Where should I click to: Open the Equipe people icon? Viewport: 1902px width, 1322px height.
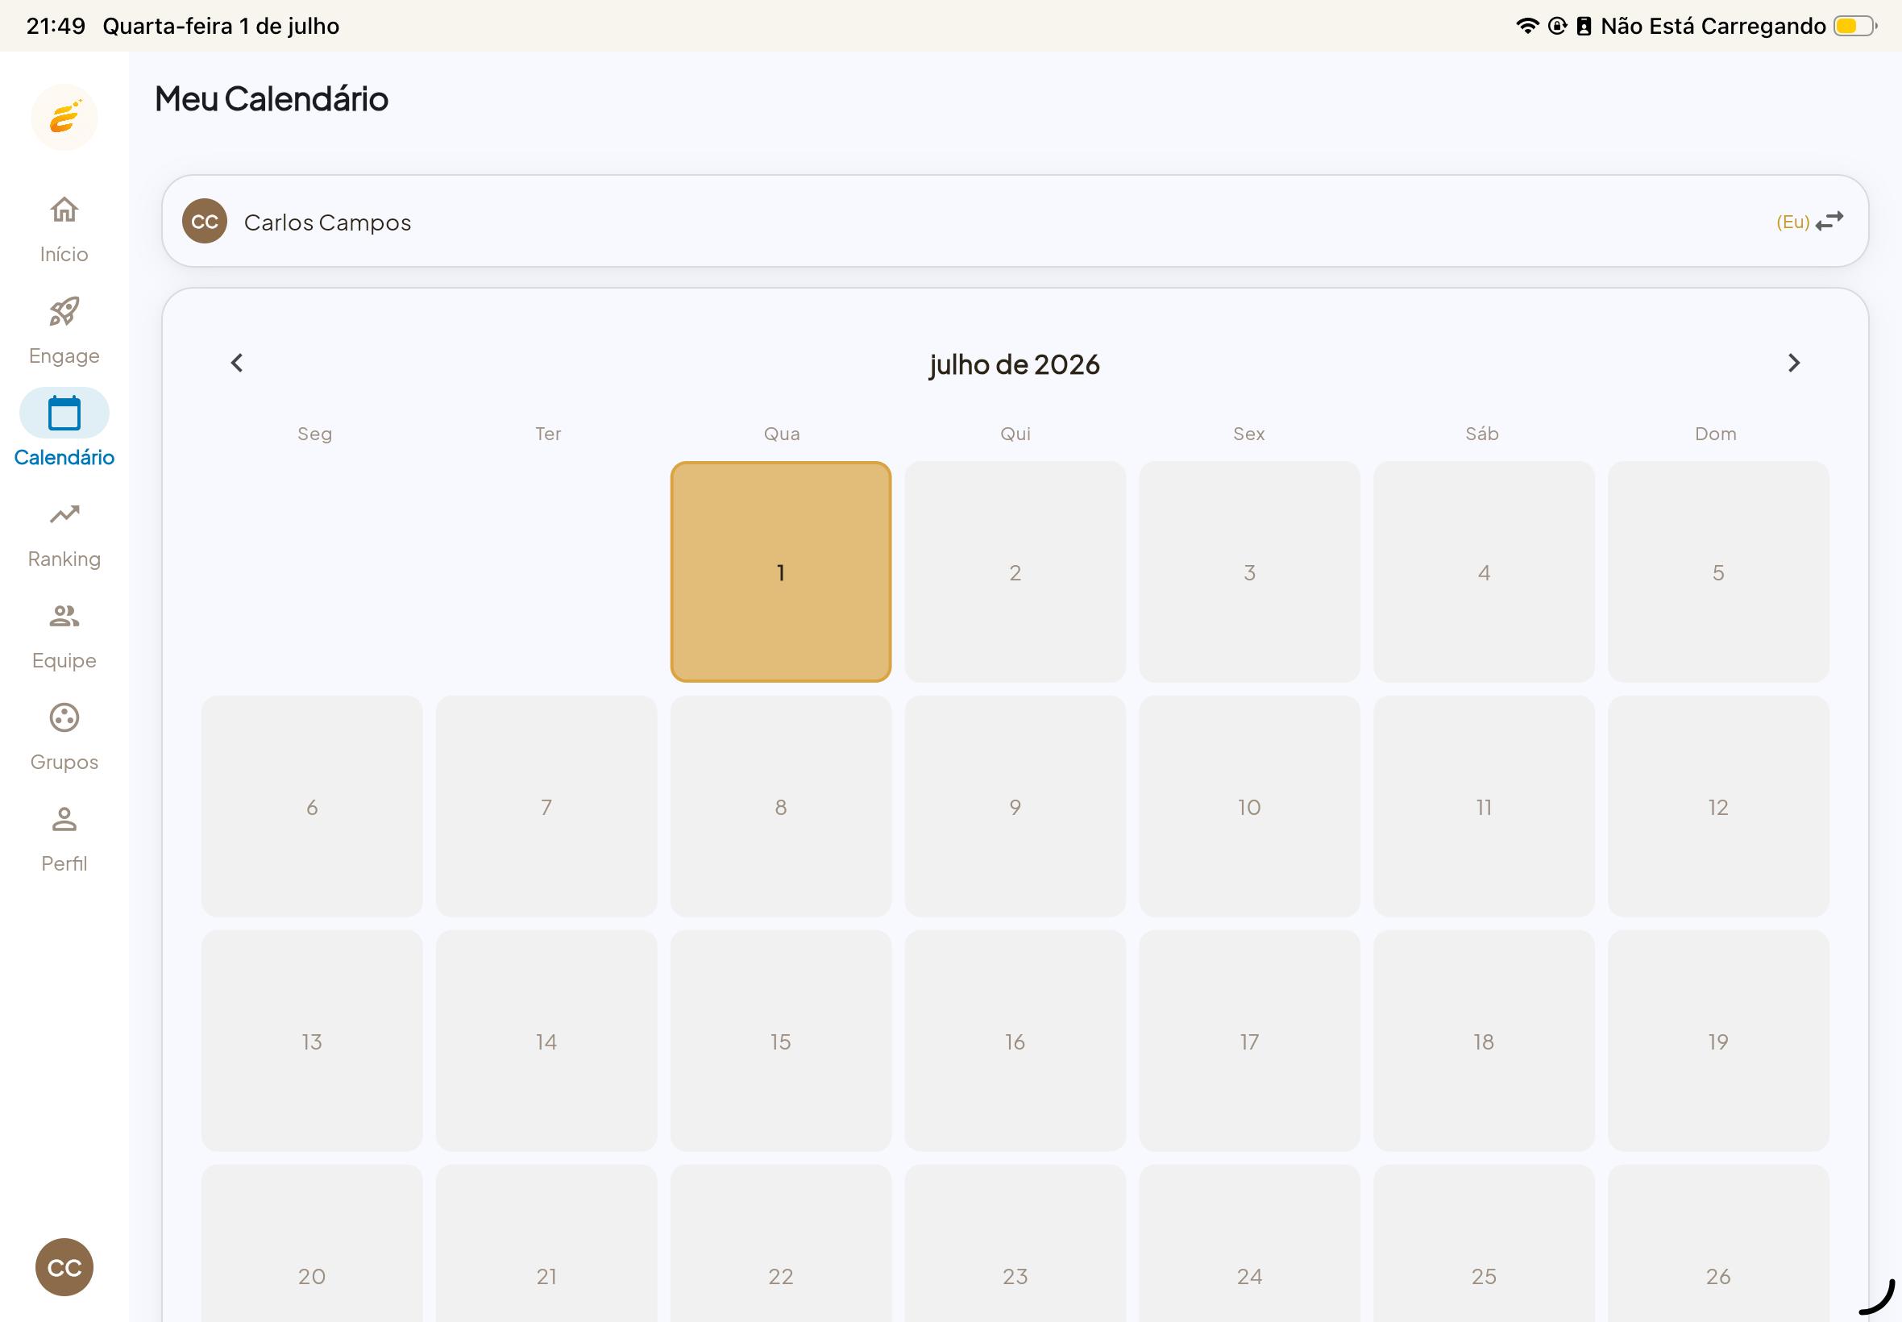(64, 615)
